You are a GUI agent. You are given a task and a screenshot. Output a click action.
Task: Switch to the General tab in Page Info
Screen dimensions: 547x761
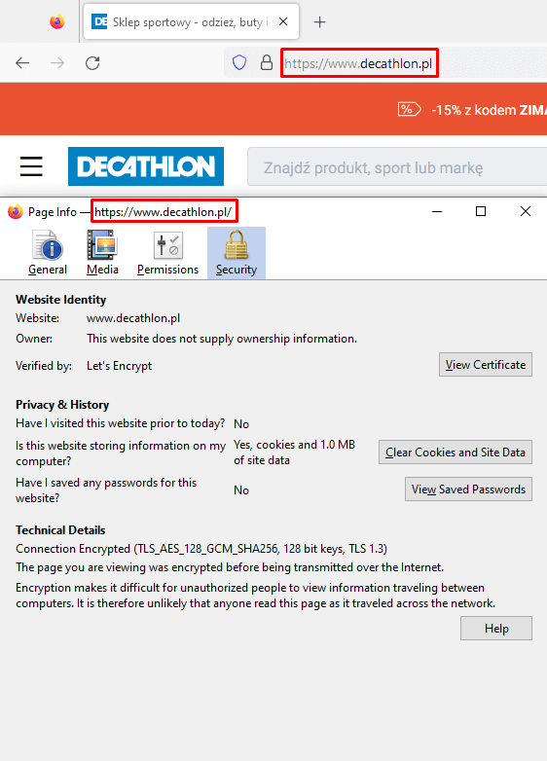(48, 253)
